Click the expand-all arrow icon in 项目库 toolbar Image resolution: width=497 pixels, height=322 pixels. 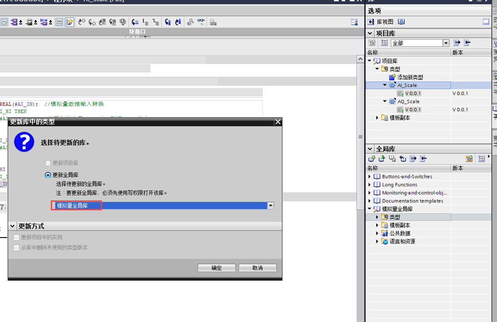(457, 43)
